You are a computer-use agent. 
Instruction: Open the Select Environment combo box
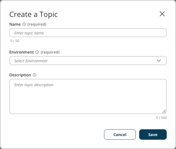[84, 61]
